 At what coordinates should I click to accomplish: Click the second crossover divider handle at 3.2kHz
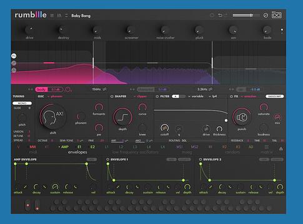tap(212, 63)
